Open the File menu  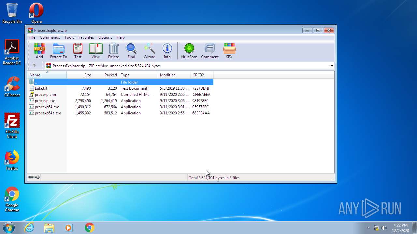[x=32, y=37]
